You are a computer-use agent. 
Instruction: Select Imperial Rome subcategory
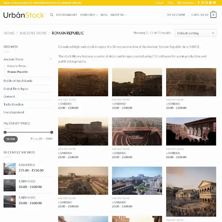(17, 66)
